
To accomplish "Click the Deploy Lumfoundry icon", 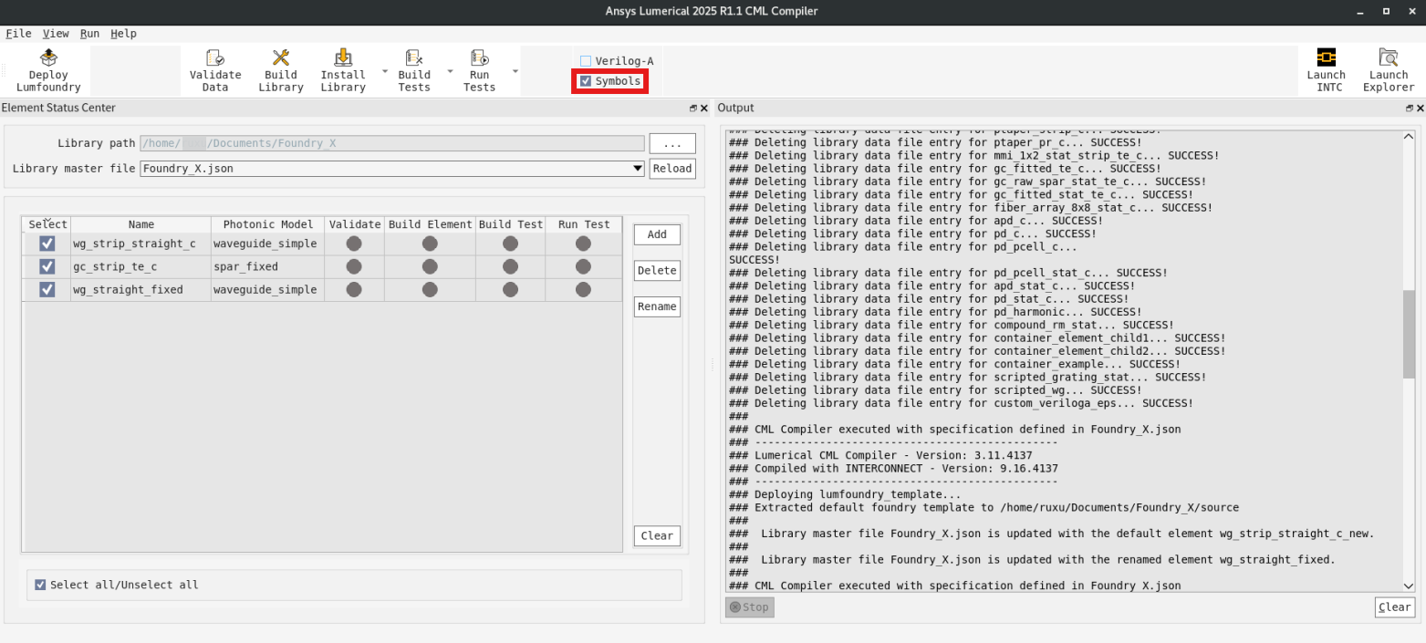I will coord(48,58).
